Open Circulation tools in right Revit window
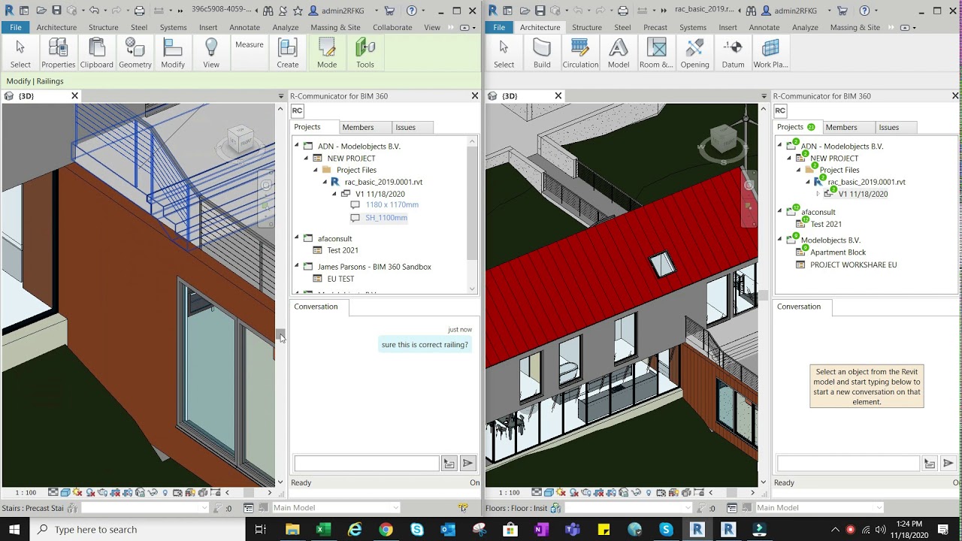This screenshot has width=962, height=541. (580, 53)
